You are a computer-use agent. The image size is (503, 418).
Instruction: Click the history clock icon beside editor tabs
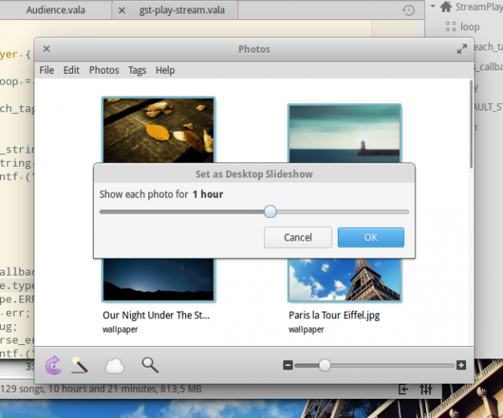[x=408, y=11]
